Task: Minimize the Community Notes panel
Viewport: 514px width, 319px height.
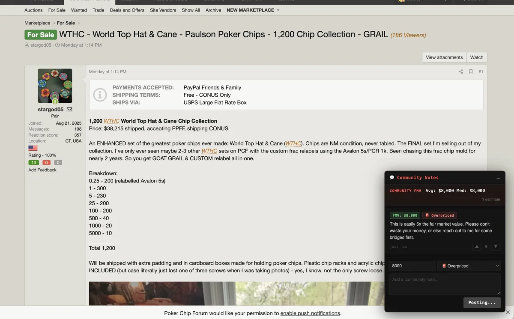Action: coord(498,178)
